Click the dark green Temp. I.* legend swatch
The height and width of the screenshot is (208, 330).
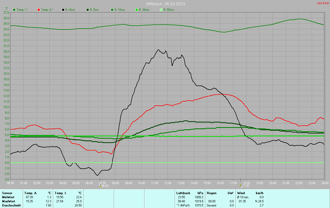[x=14, y=10]
